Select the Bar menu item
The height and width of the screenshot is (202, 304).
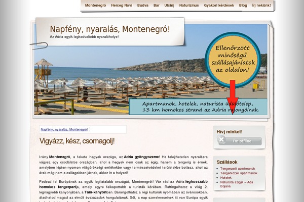point(156,6)
